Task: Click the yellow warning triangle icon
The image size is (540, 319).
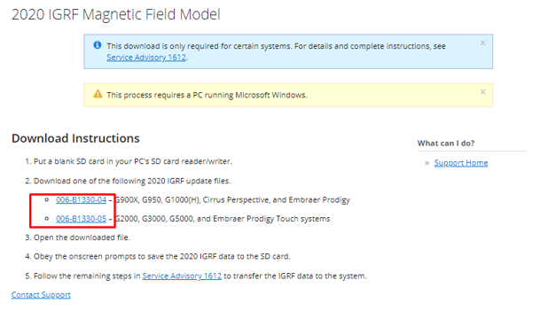Action: (98, 94)
